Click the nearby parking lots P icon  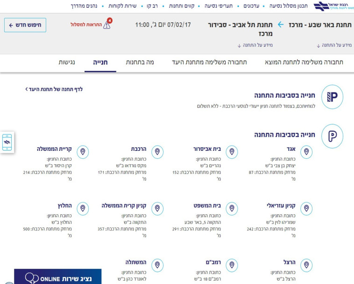pyautogui.click(x=332, y=136)
